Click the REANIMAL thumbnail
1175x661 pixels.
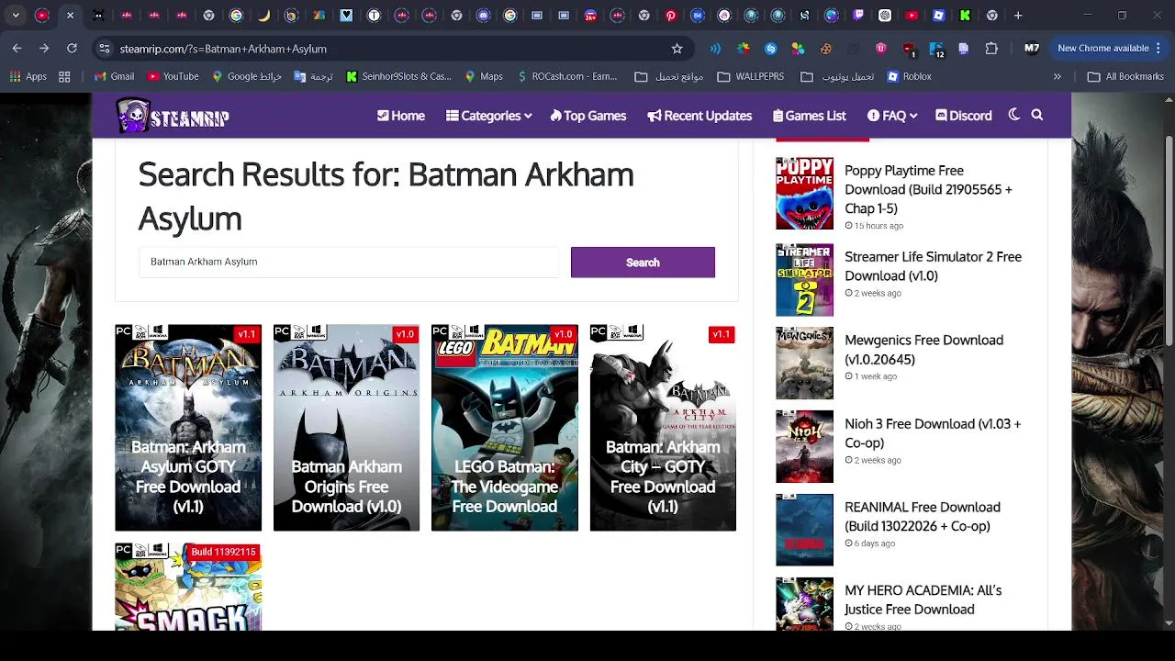[804, 530]
